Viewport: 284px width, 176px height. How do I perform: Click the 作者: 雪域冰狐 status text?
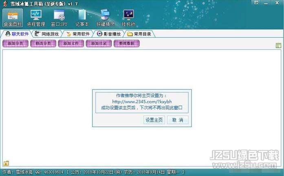tap(18, 172)
